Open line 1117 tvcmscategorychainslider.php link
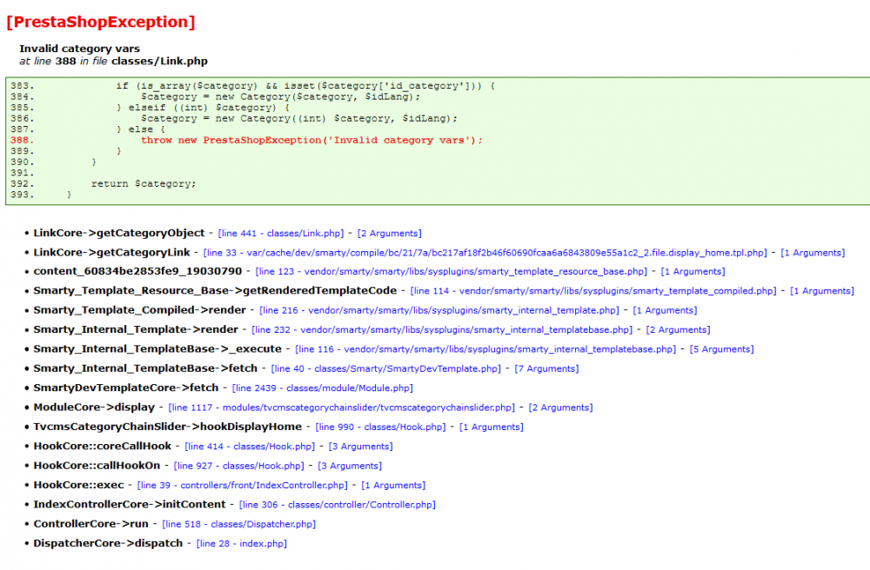Screen dimensions: 870x570 341,408
